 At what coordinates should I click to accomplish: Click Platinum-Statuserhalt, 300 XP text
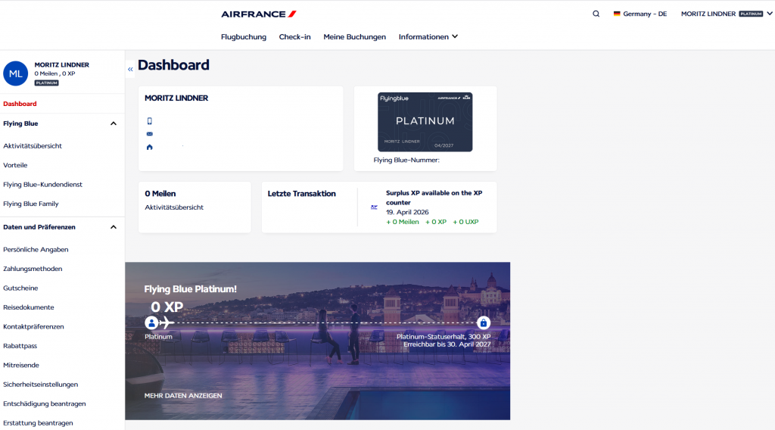[x=444, y=337]
